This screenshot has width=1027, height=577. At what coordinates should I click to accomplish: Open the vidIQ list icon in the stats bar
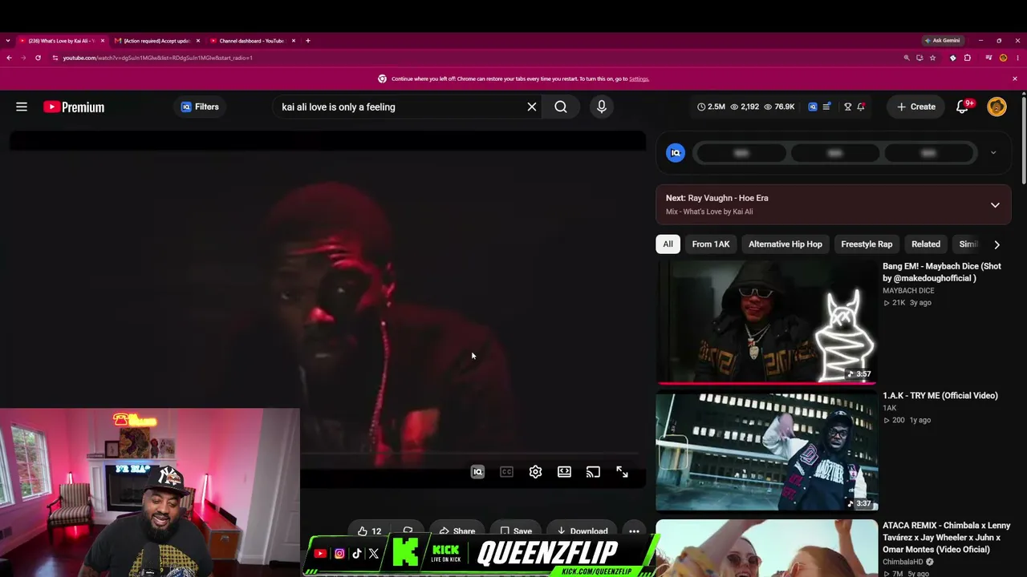click(826, 107)
